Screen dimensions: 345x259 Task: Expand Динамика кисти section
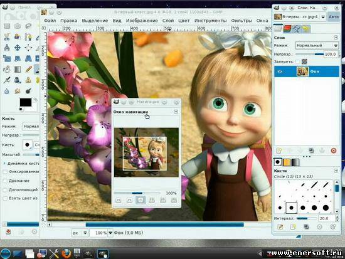(4, 164)
